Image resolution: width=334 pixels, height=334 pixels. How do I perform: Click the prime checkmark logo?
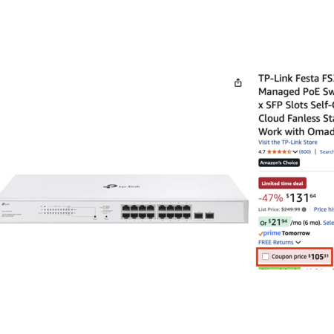269,233
